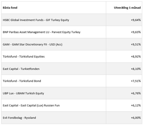Select HSBC GIF Turkey Equity fund name
The image size is (143, 125).
36,20
